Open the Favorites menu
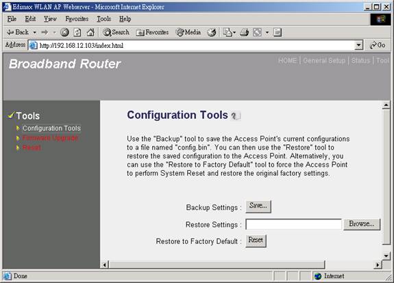394x283 pixels. (77, 19)
